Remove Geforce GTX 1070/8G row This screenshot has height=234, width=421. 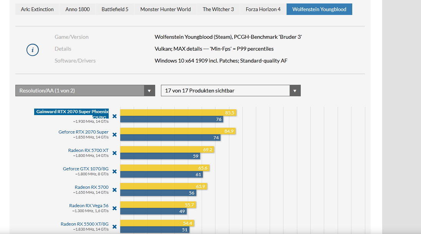(114, 171)
